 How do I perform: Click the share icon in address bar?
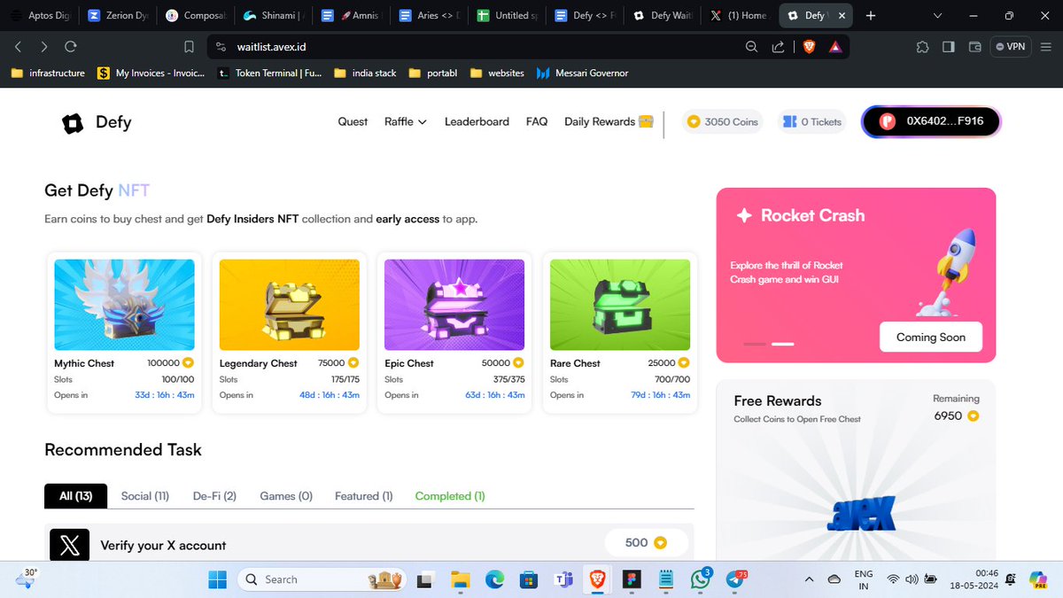(778, 46)
